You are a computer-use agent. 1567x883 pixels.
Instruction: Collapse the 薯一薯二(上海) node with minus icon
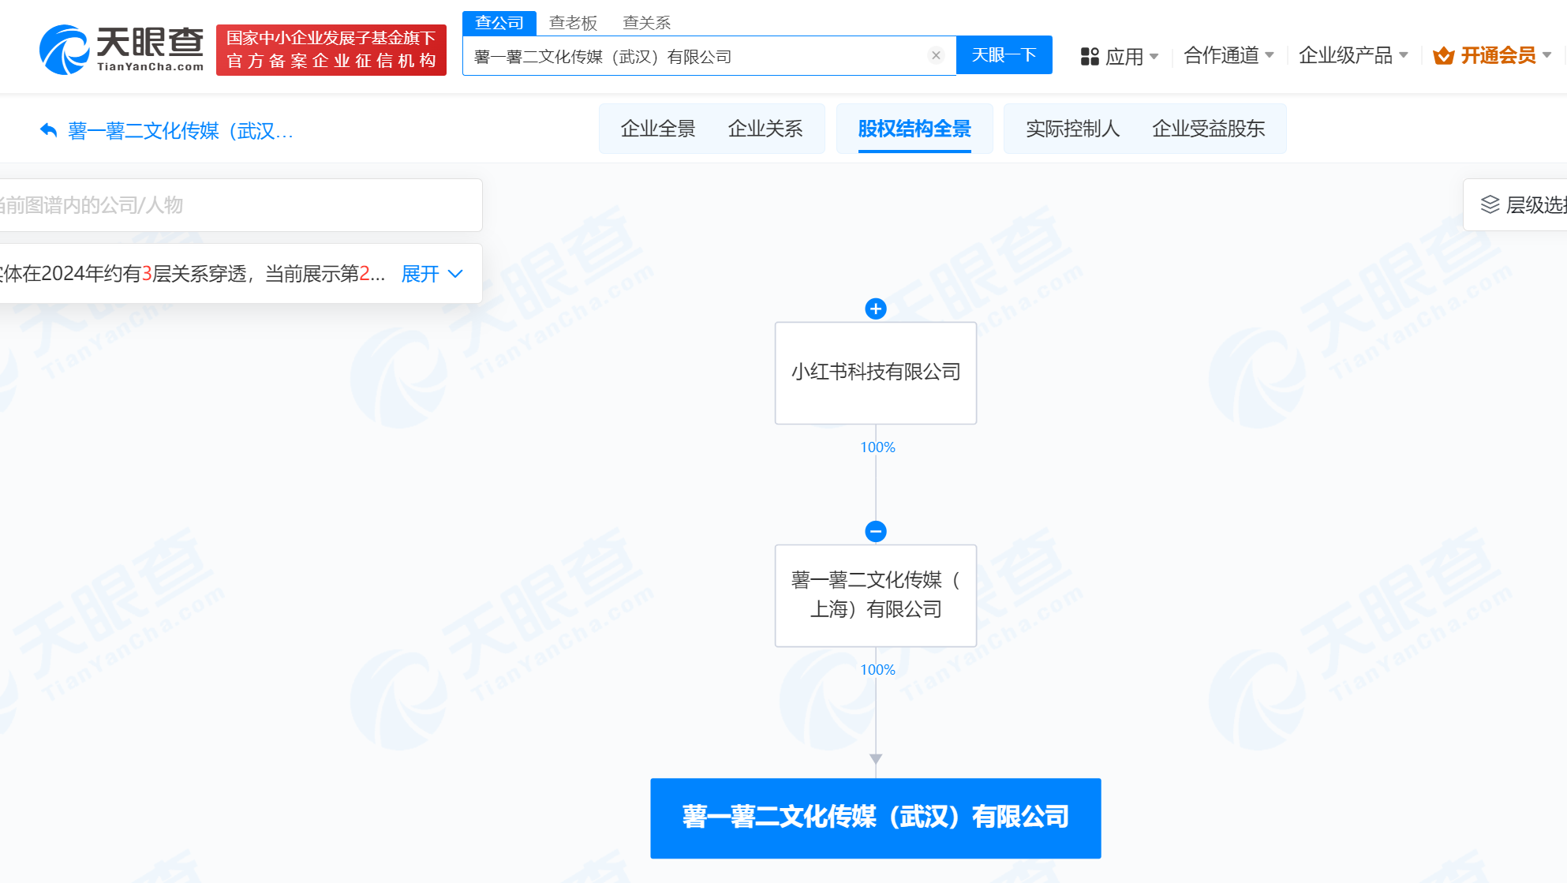coord(876,531)
